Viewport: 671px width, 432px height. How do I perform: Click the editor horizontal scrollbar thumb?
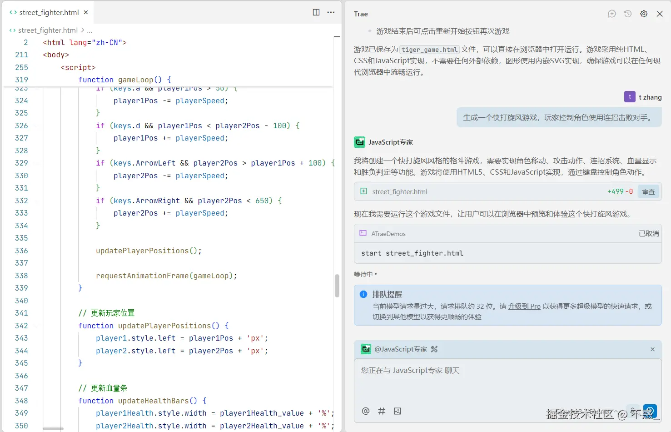[53, 429]
